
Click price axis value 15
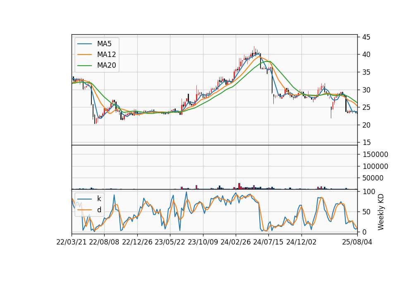tap(366, 142)
